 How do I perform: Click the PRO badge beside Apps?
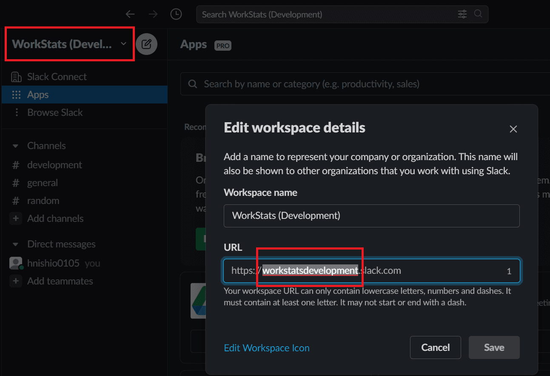coord(223,46)
